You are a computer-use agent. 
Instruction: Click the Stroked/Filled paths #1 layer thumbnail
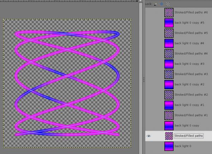coord(169,115)
